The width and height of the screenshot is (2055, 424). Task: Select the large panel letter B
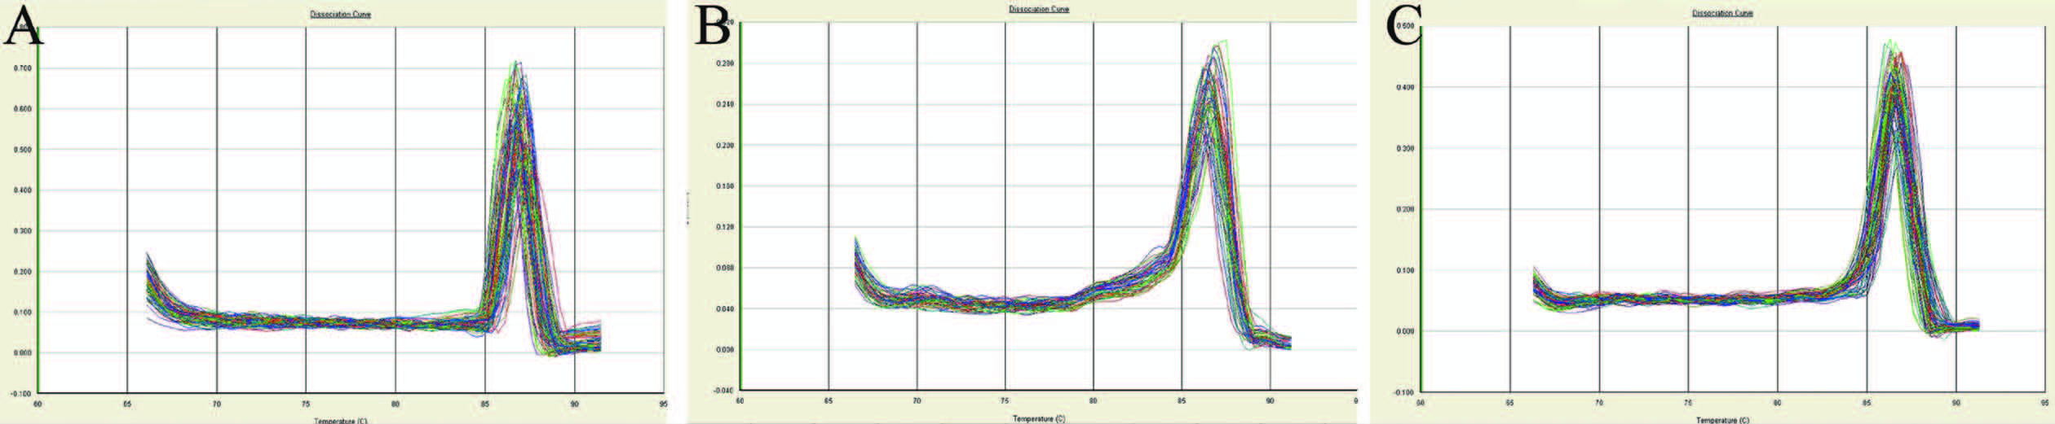coord(714,28)
